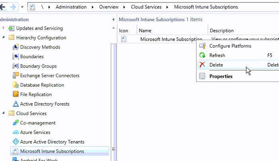Click the Microsoft Intune Subscriptions tree icon
Image resolution: width=279 pixels, height=161 pixels.
(16, 151)
